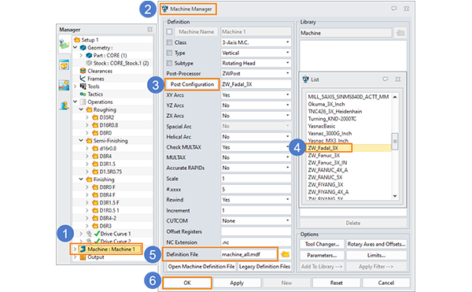Open the Helical Arc dropdown
Image resolution: width=472 pixels, height=292 pixels.
(x=256, y=137)
